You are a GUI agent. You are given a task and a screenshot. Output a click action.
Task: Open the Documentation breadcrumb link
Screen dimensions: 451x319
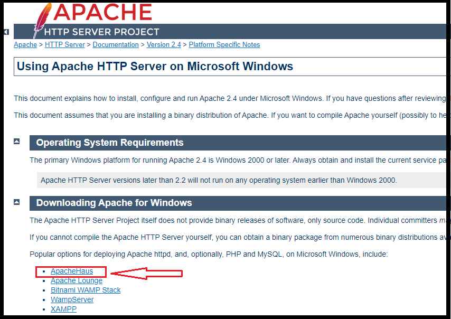tap(116, 44)
